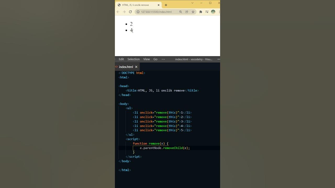Click list item 4 on the page
The width and height of the screenshot is (335, 188).
(x=131, y=30)
